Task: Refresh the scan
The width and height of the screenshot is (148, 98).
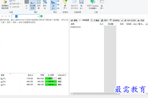Action: tap(14, 4)
